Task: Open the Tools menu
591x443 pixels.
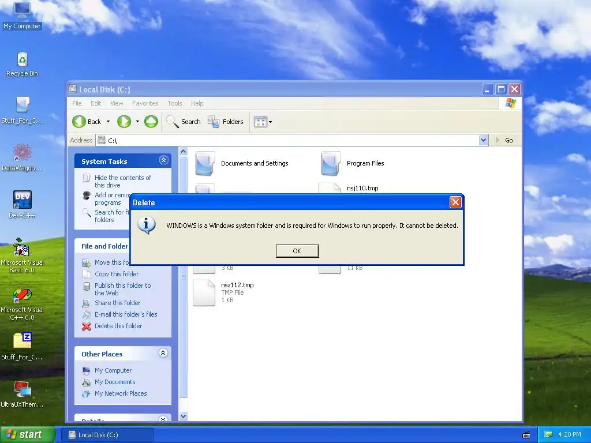Action: coord(175,103)
